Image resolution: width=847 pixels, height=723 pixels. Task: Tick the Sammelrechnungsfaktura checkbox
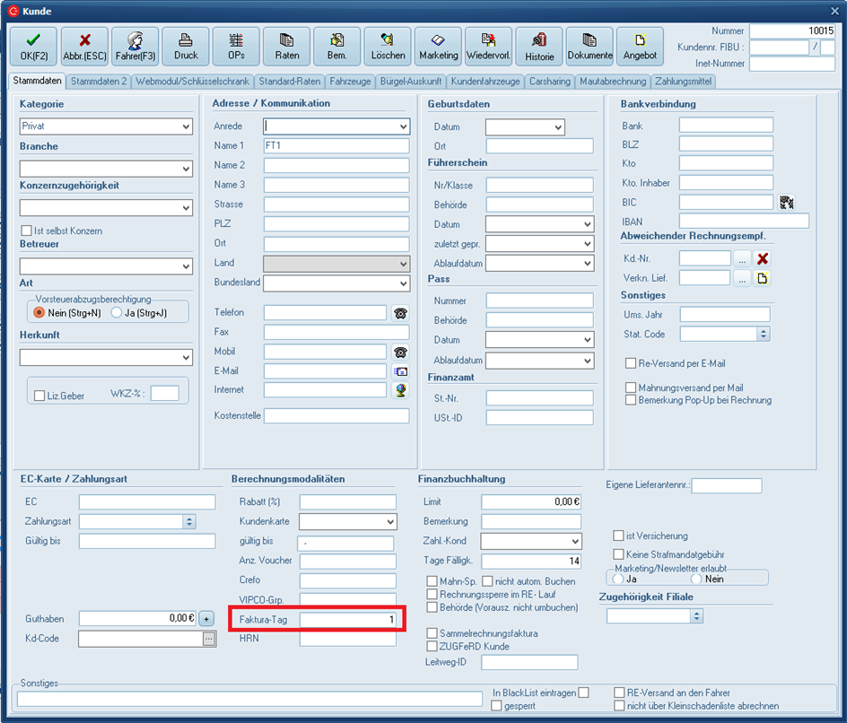coord(432,633)
